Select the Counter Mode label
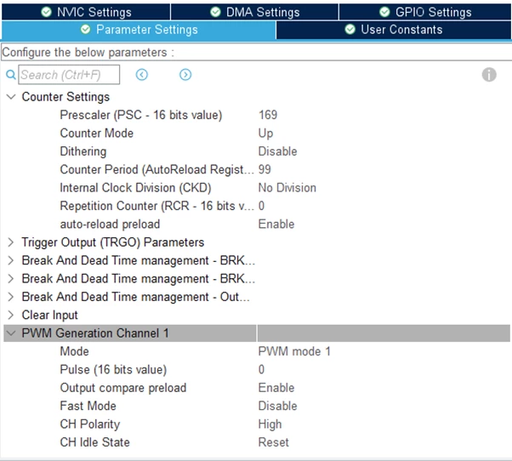This screenshot has height=461, width=512. 97,134
